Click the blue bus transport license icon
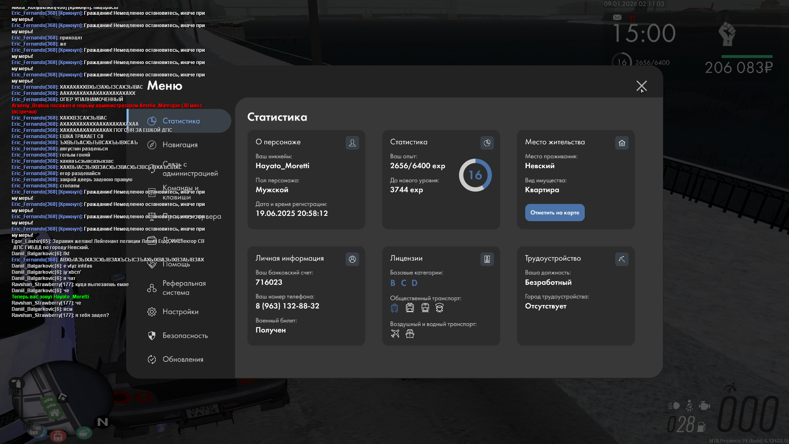 [x=394, y=308]
